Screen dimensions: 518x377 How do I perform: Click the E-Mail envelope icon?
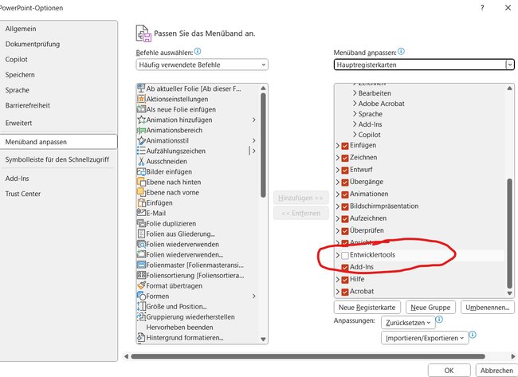click(141, 213)
